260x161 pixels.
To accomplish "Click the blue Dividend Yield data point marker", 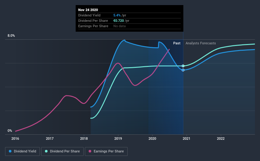I will coord(183,70).
